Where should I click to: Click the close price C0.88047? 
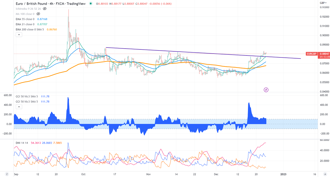pos(141,4)
